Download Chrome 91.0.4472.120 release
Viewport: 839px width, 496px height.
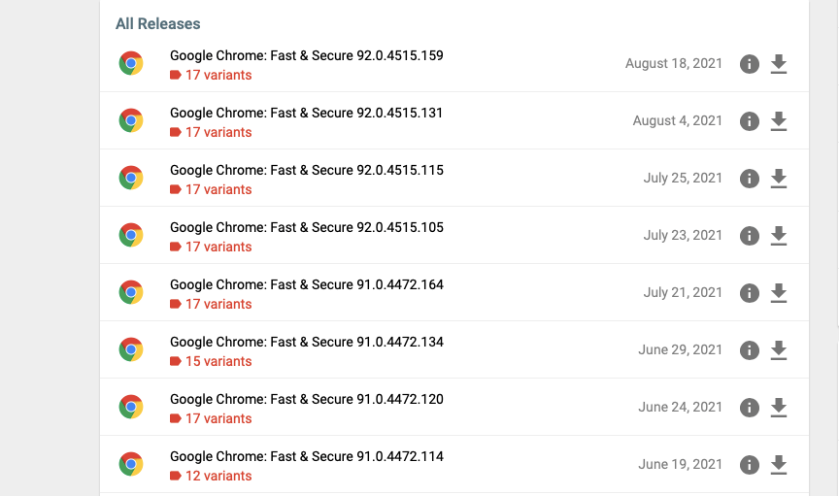(779, 408)
